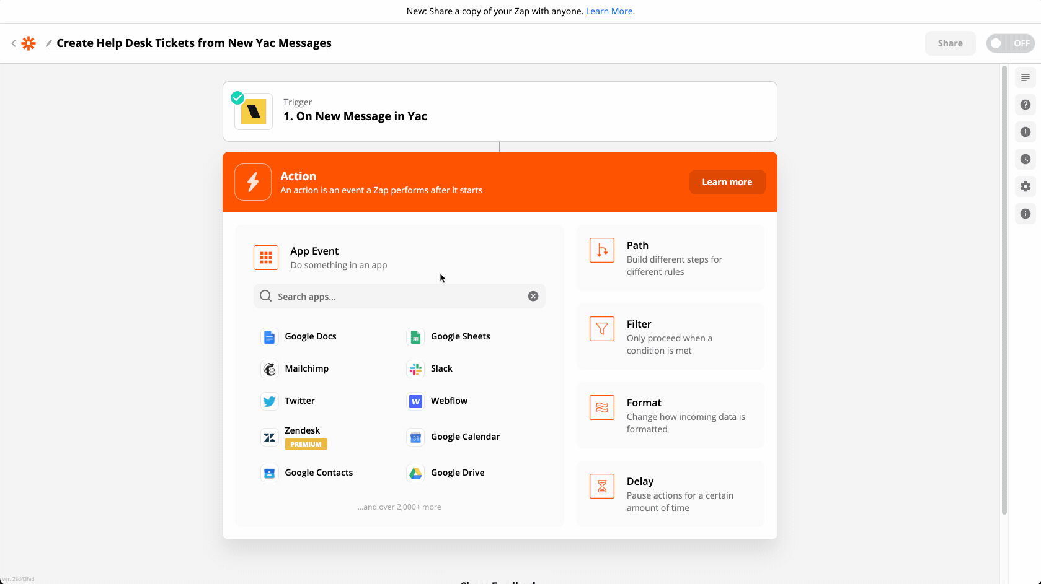Viewport: 1041px width, 584px height.
Task: Choose Twitter app name
Action: 299,401
